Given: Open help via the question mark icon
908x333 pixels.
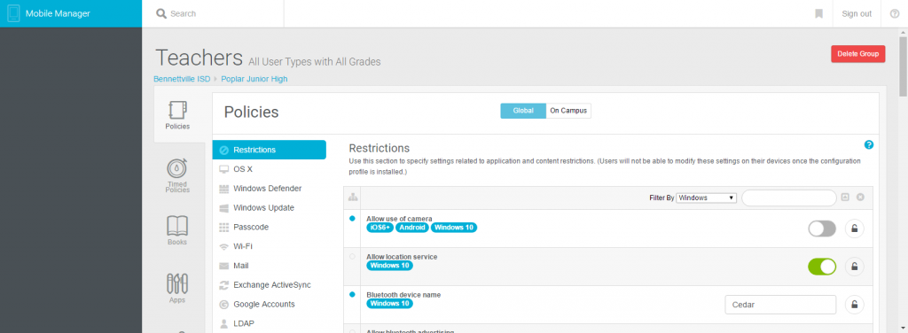Looking at the screenshot, I should pyautogui.click(x=894, y=13).
